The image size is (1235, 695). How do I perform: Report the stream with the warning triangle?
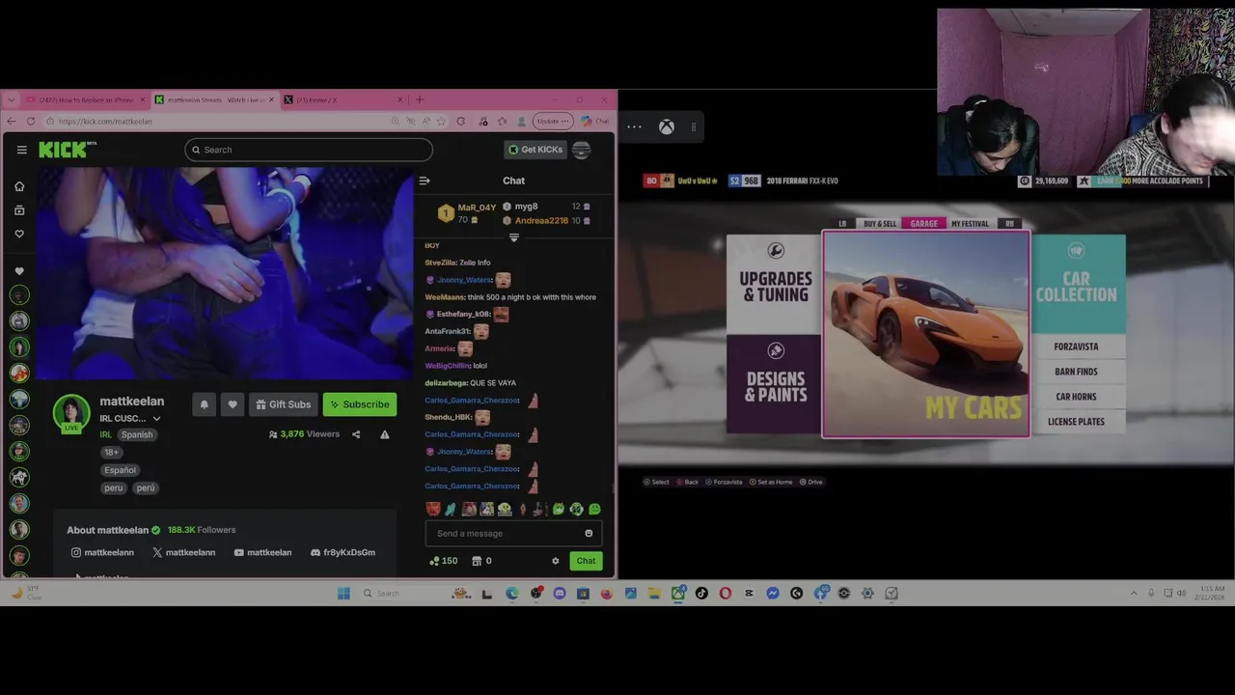point(384,434)
